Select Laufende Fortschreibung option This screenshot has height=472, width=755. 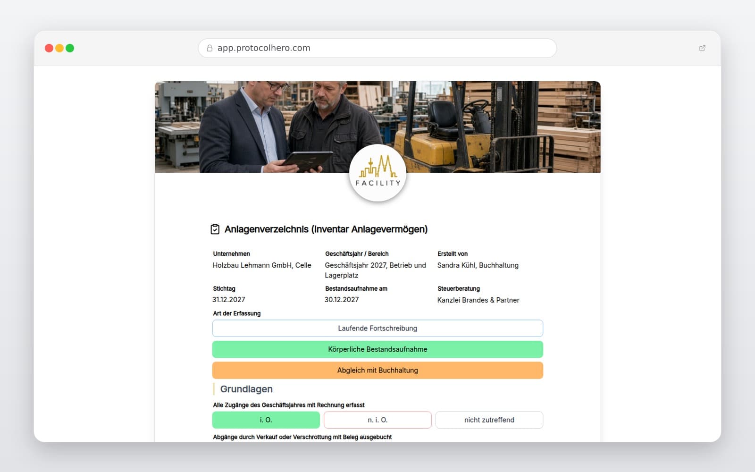[377, 328]
